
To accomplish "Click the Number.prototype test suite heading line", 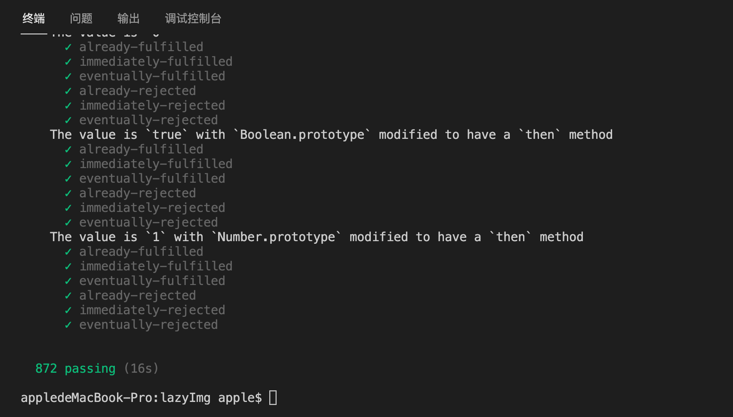I will click(x=316, y=237).
